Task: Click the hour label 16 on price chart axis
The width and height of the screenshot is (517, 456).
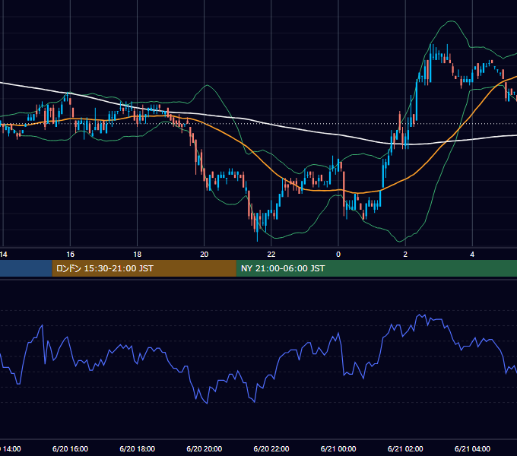Action: click(x=70, y=255)
